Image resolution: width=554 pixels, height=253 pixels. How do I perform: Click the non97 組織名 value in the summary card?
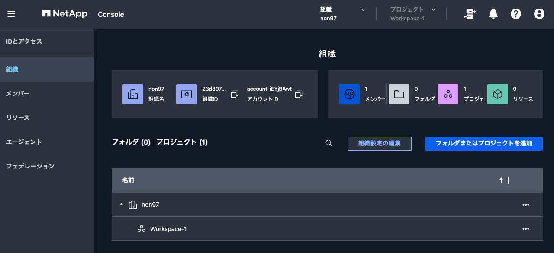click(x=156, y=89)
